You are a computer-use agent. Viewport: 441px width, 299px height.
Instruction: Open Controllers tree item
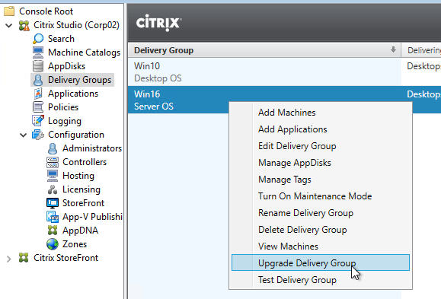point(85,162)
